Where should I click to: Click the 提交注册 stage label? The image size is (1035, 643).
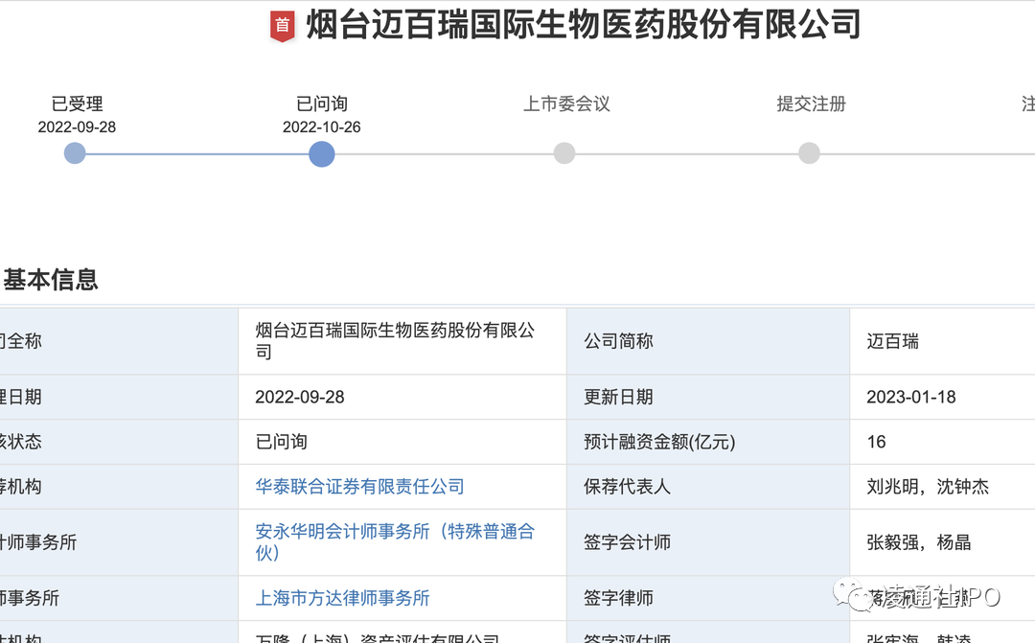click(812, 103)
